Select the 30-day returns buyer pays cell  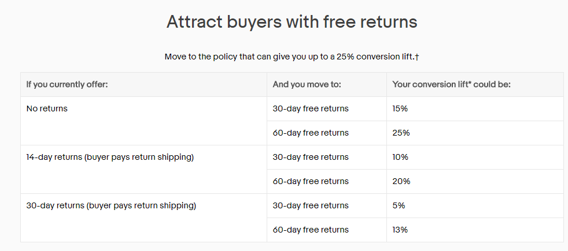(111, 205)
